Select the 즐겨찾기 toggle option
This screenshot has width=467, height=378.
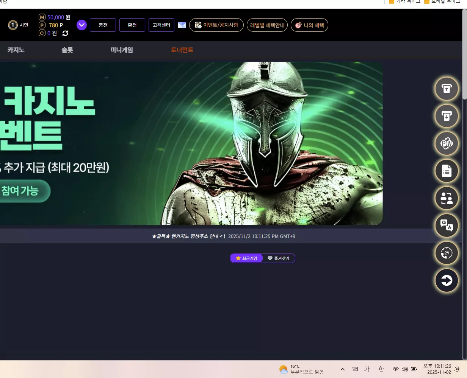[x=279, y=258]
